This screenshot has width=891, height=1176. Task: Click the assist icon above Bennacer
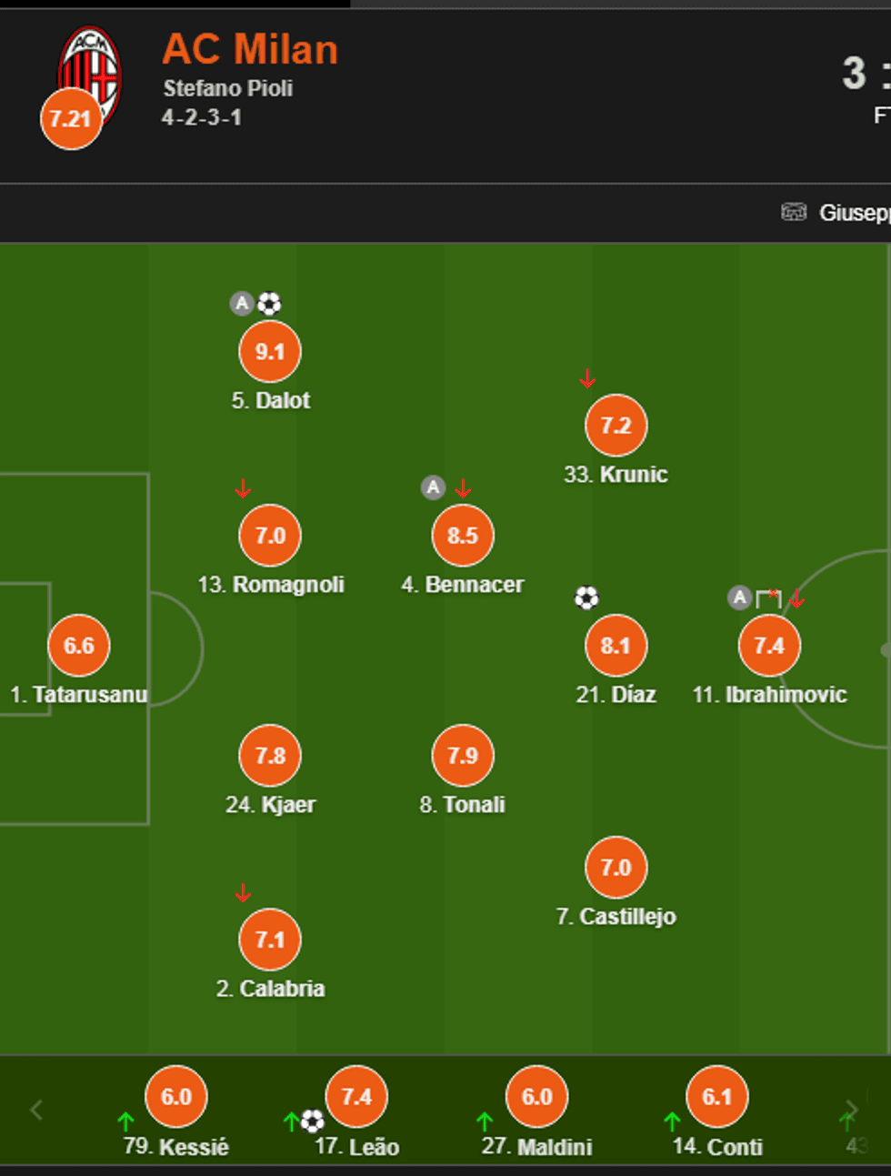(434, 487)
